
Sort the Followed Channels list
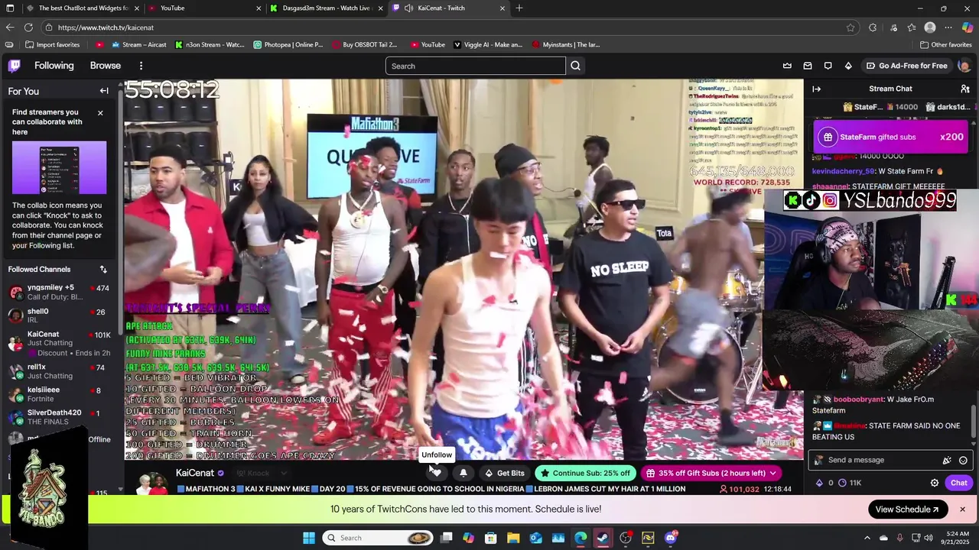(103, 269)
